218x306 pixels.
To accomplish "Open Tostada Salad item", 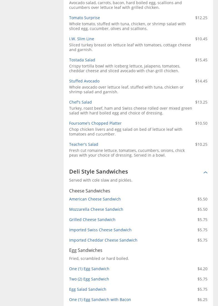I will 82,60.
